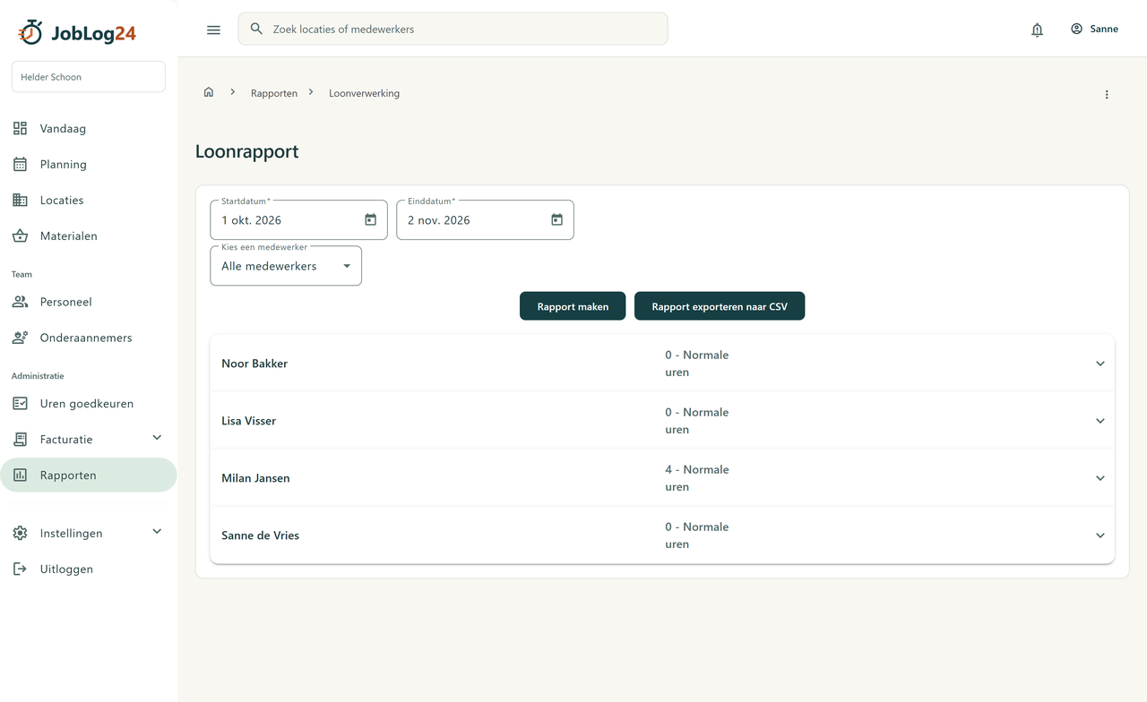Open the Kies een medewerker dropdown

(286, 266)
